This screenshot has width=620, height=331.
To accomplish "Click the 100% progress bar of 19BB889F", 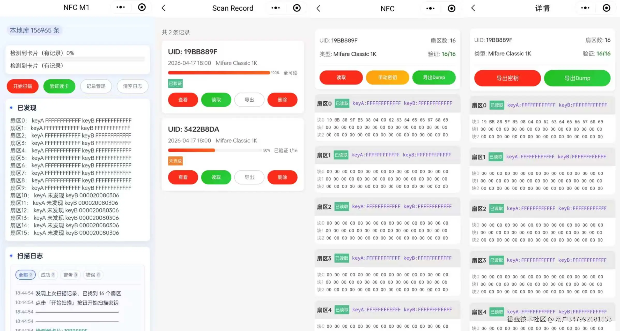I will click(219, 73).
